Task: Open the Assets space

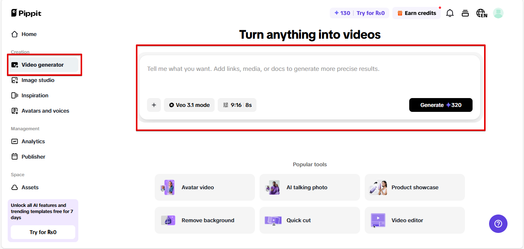Action: pyautogui.click(x=30, y=187)
